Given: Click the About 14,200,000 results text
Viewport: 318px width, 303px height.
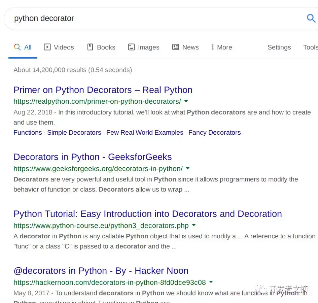Looking at the screenshot, I should (73, 70).
